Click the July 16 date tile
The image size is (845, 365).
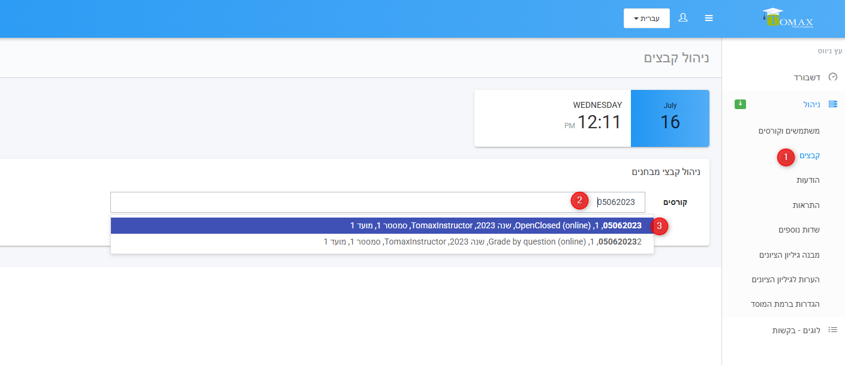pyautogui.click(x=670, y=118)
